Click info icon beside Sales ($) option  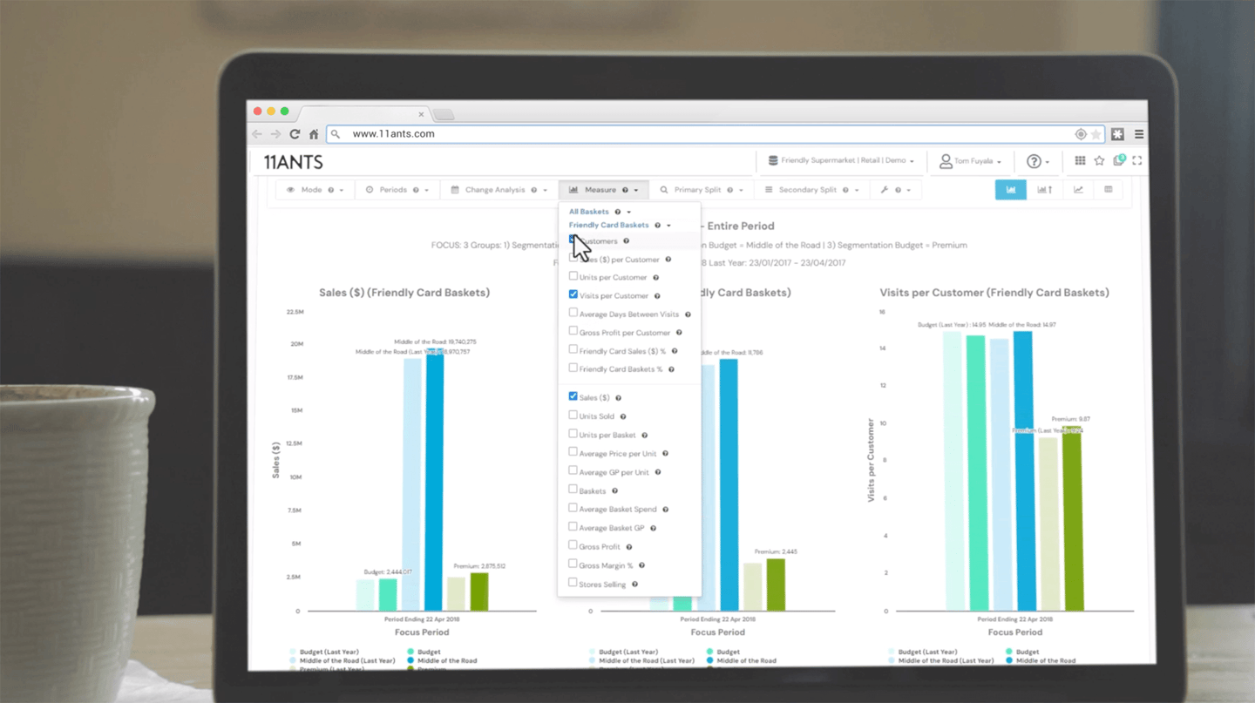(619, 398)
